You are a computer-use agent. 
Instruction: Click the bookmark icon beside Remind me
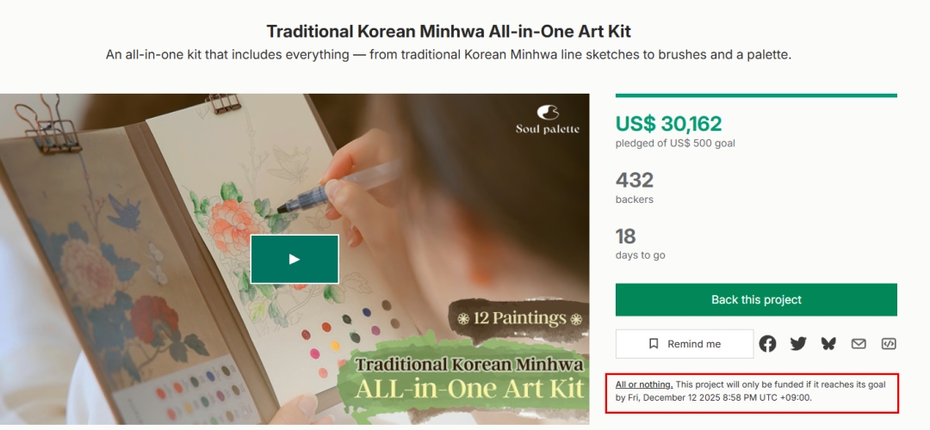click(654, 344)
